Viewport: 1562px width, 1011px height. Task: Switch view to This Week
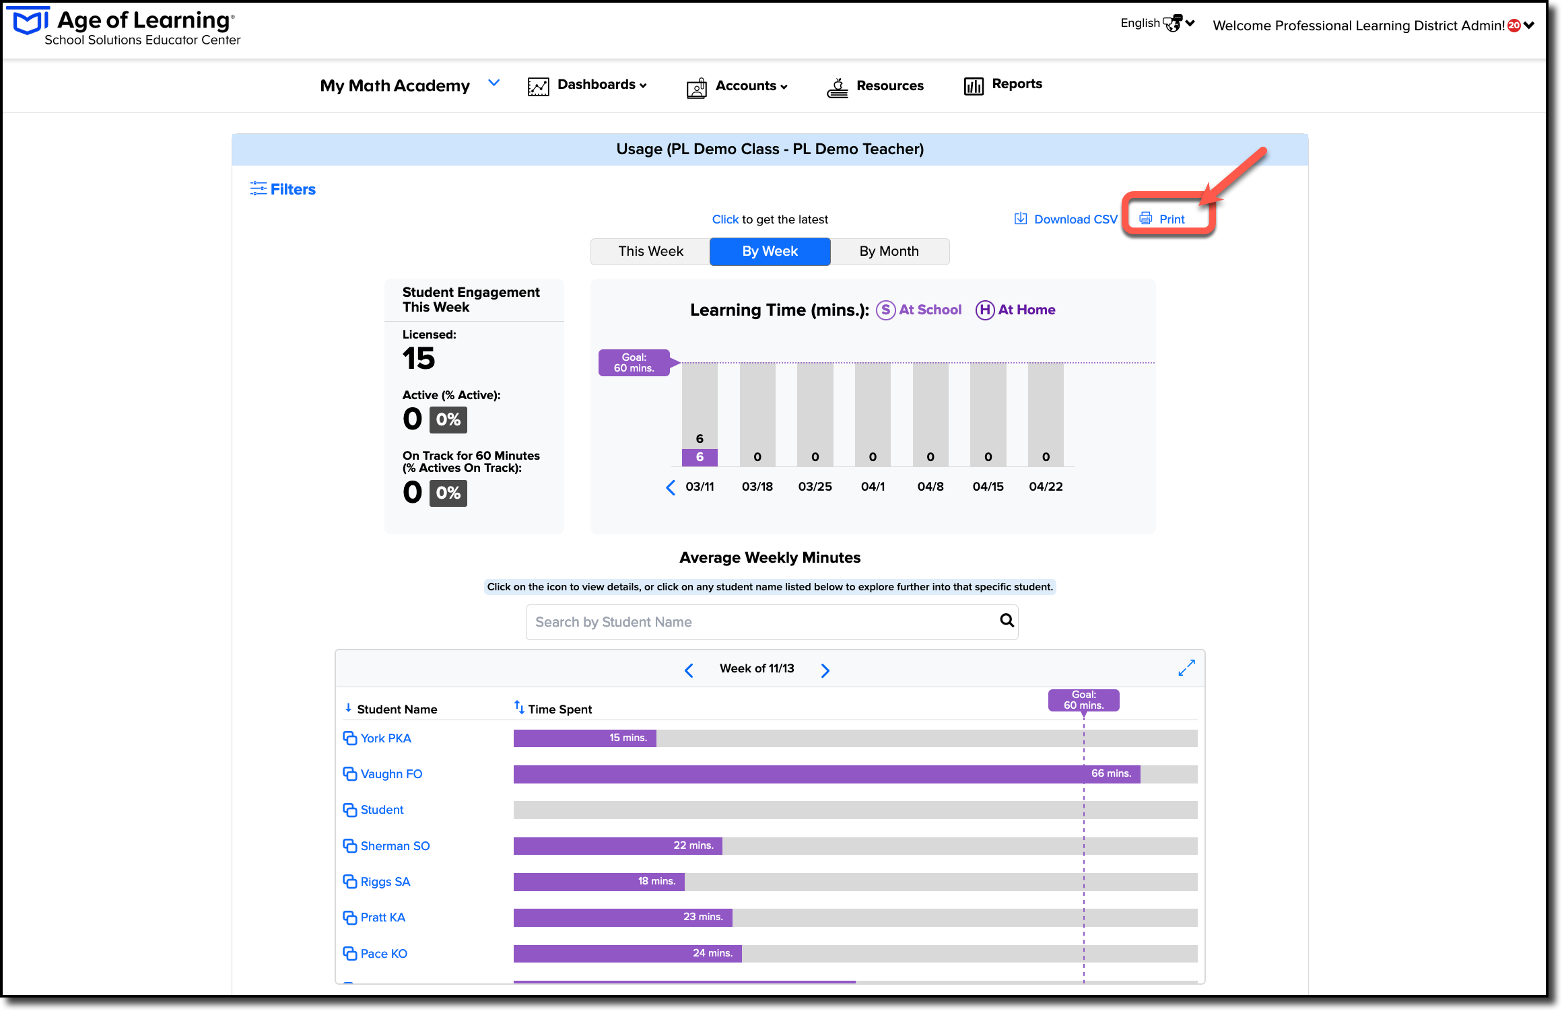(650, 251)
